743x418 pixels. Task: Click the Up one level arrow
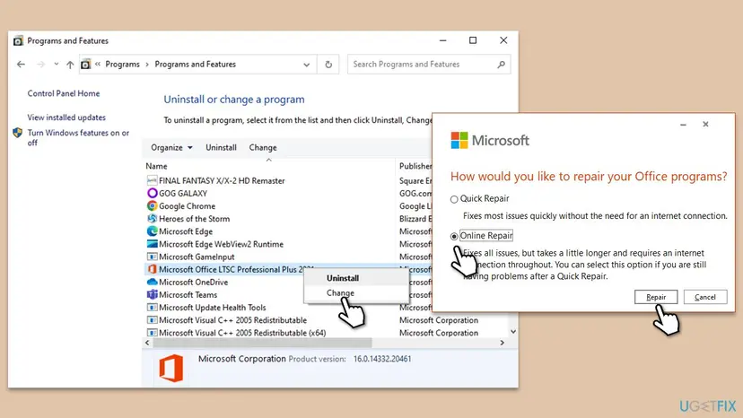[70, 65]
